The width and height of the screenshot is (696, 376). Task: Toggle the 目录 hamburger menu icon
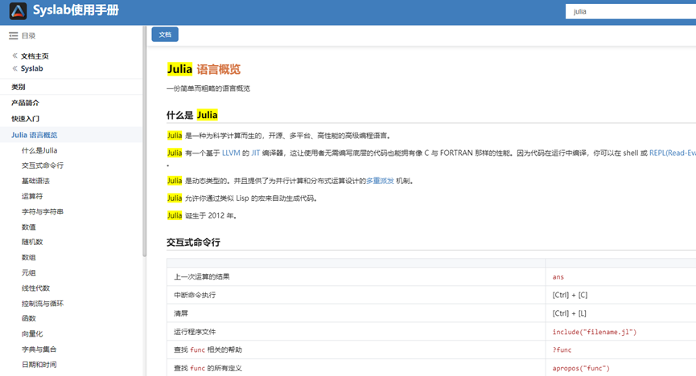pyautogui.click(x=14, y=36)
